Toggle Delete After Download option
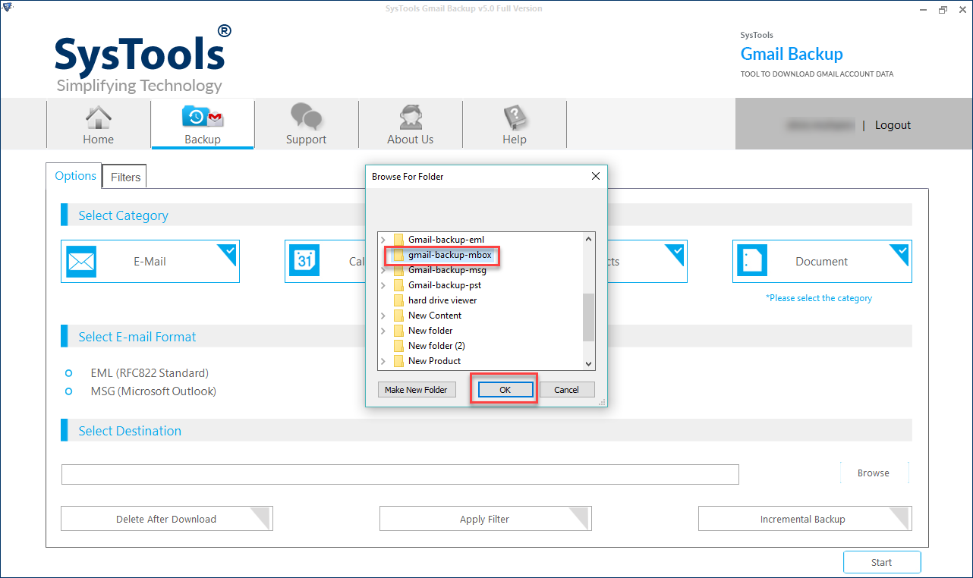 point(166,519)
